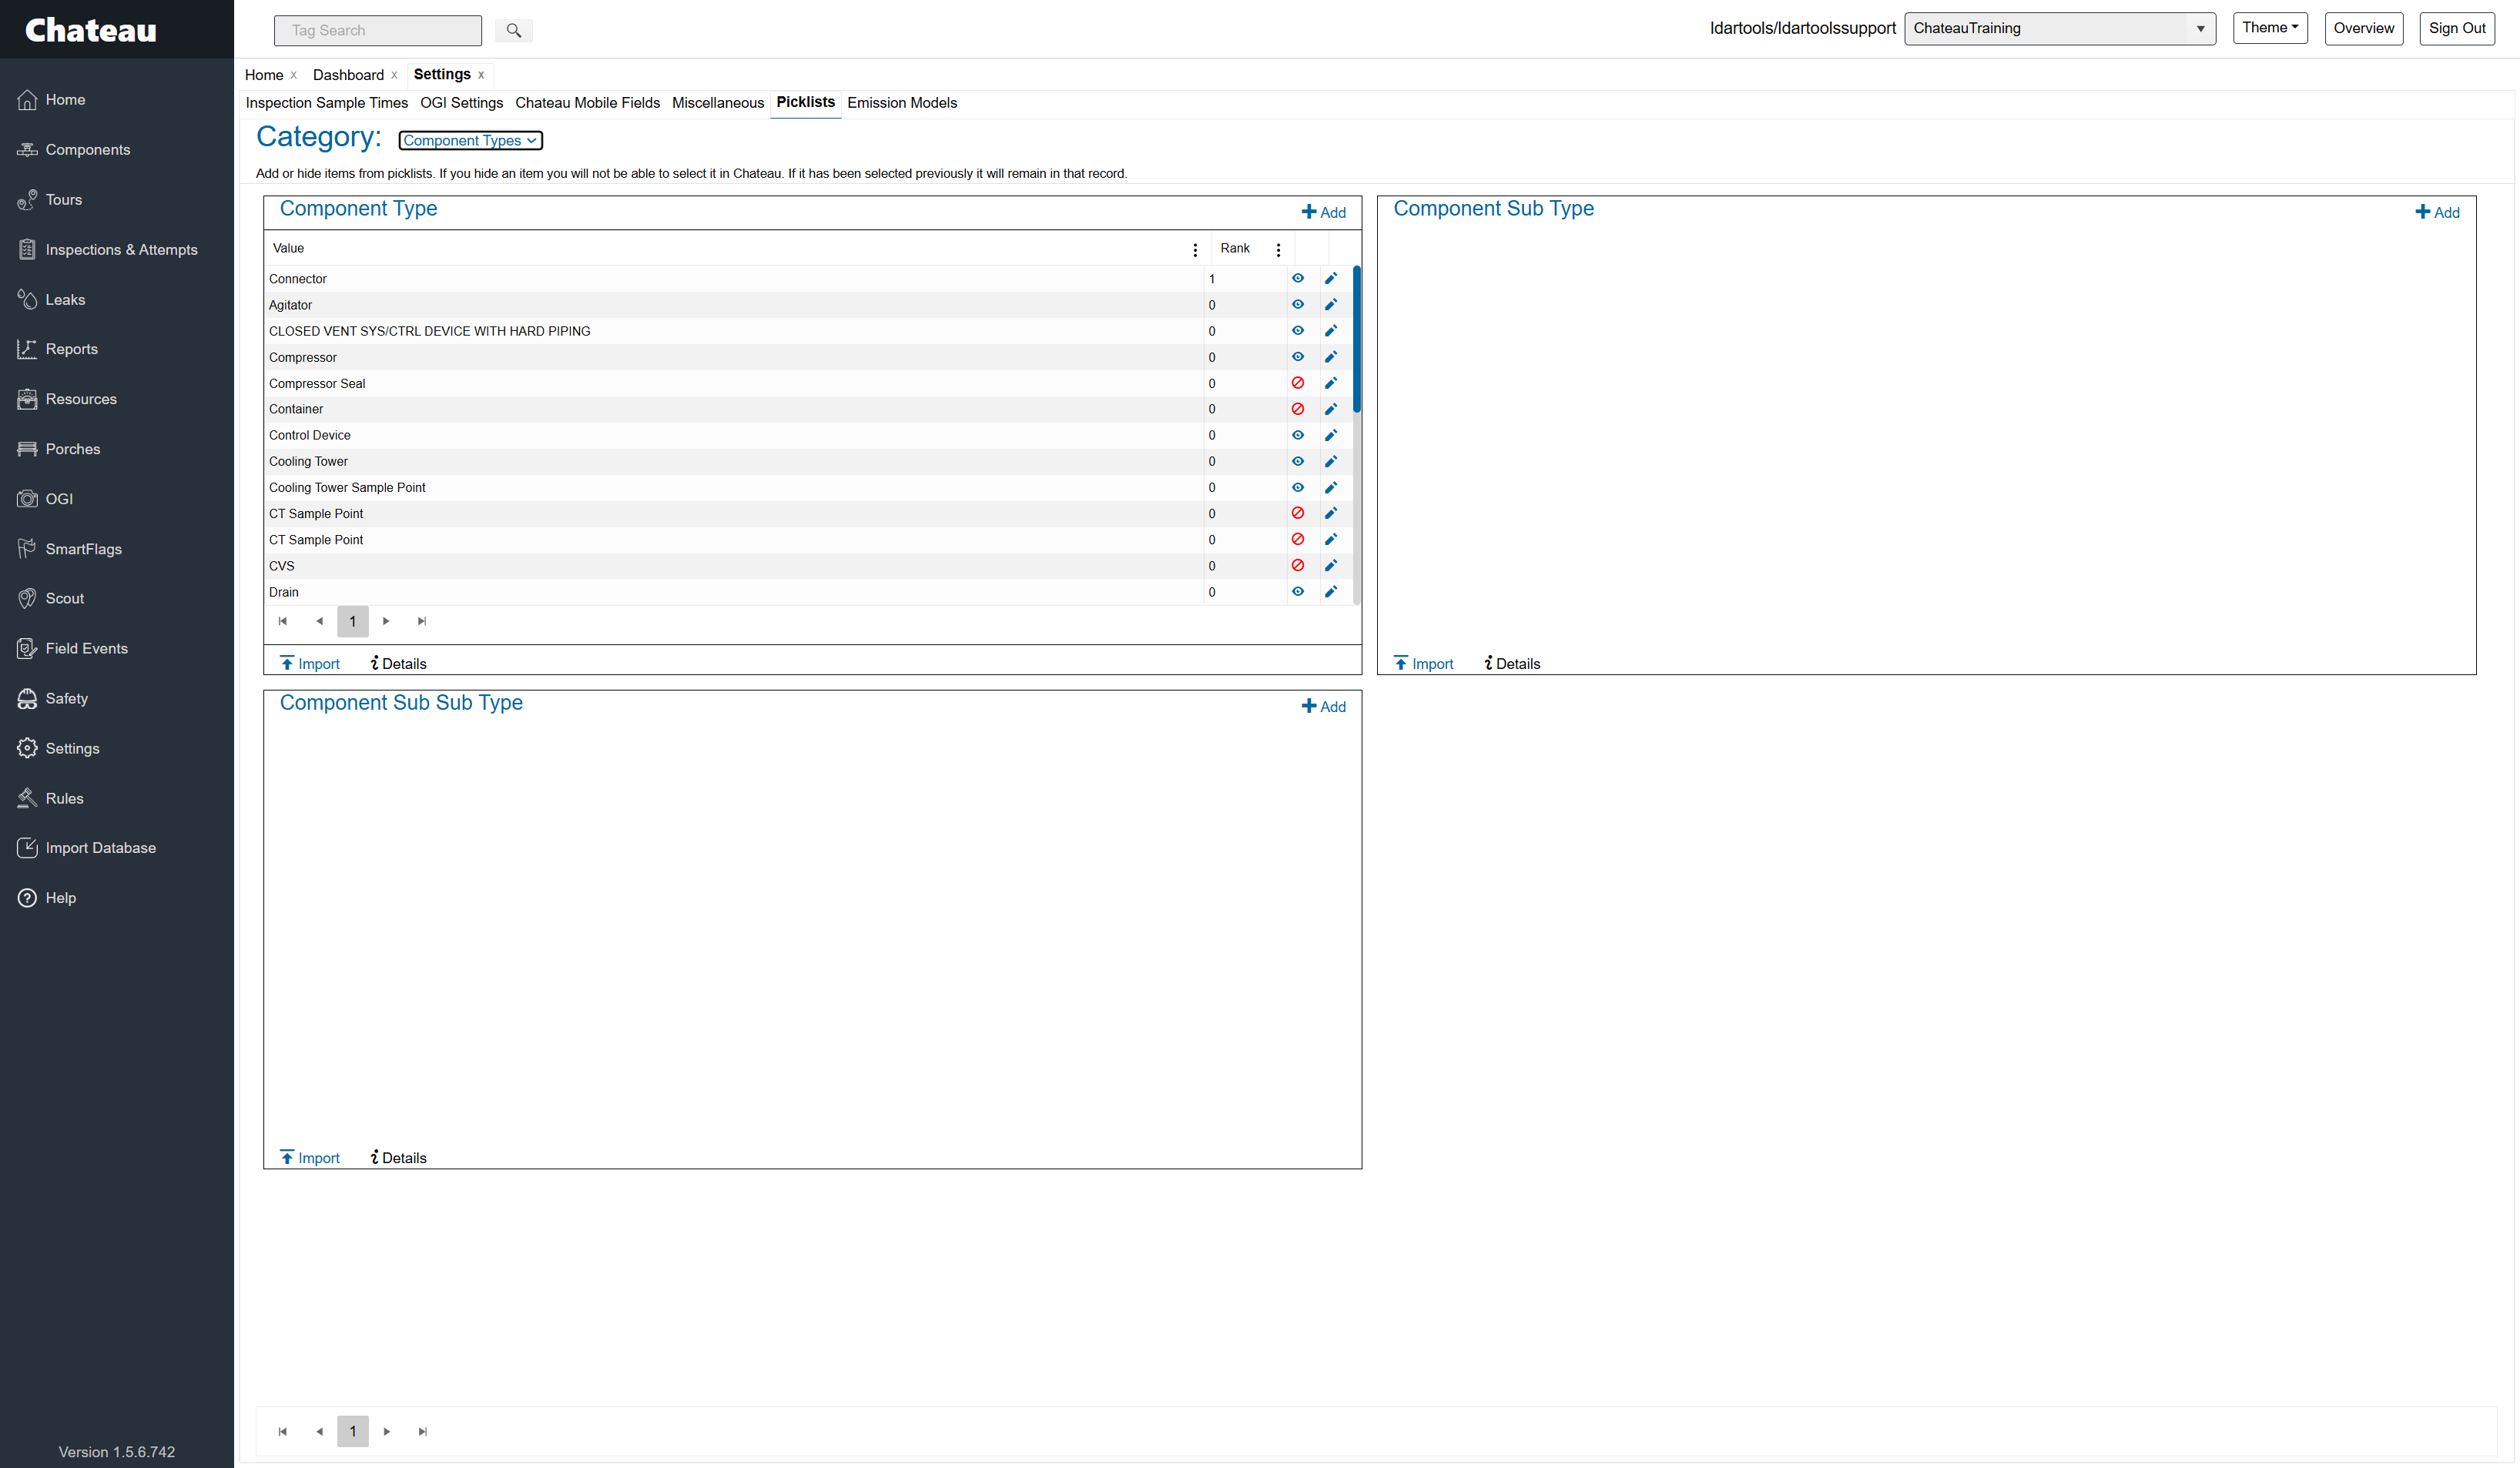Close the Settings tab
2520x1468 pixels.
[481, 75]
